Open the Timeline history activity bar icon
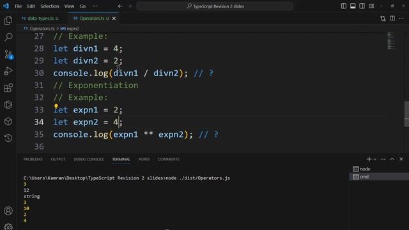 pos(8,138)
